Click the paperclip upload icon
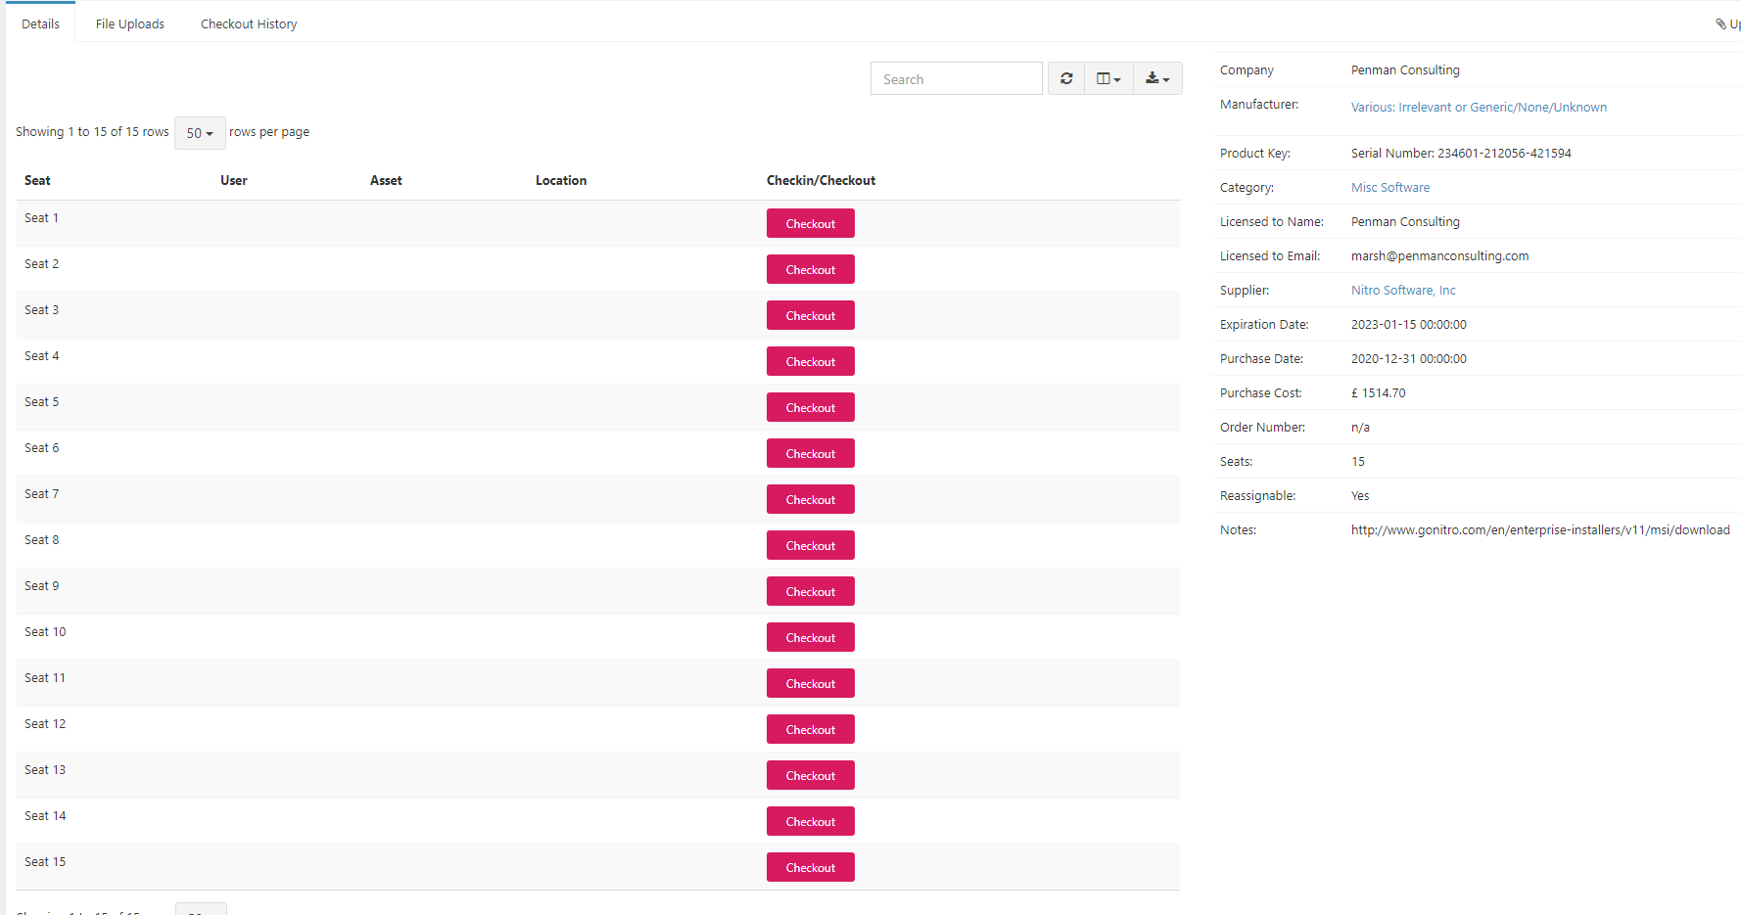The width and height of the screenshot is (1741, 915). [1720, 23]
